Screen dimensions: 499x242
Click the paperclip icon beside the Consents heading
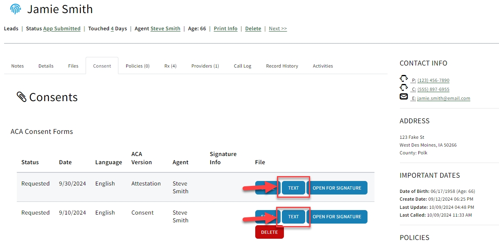(22, 97)
